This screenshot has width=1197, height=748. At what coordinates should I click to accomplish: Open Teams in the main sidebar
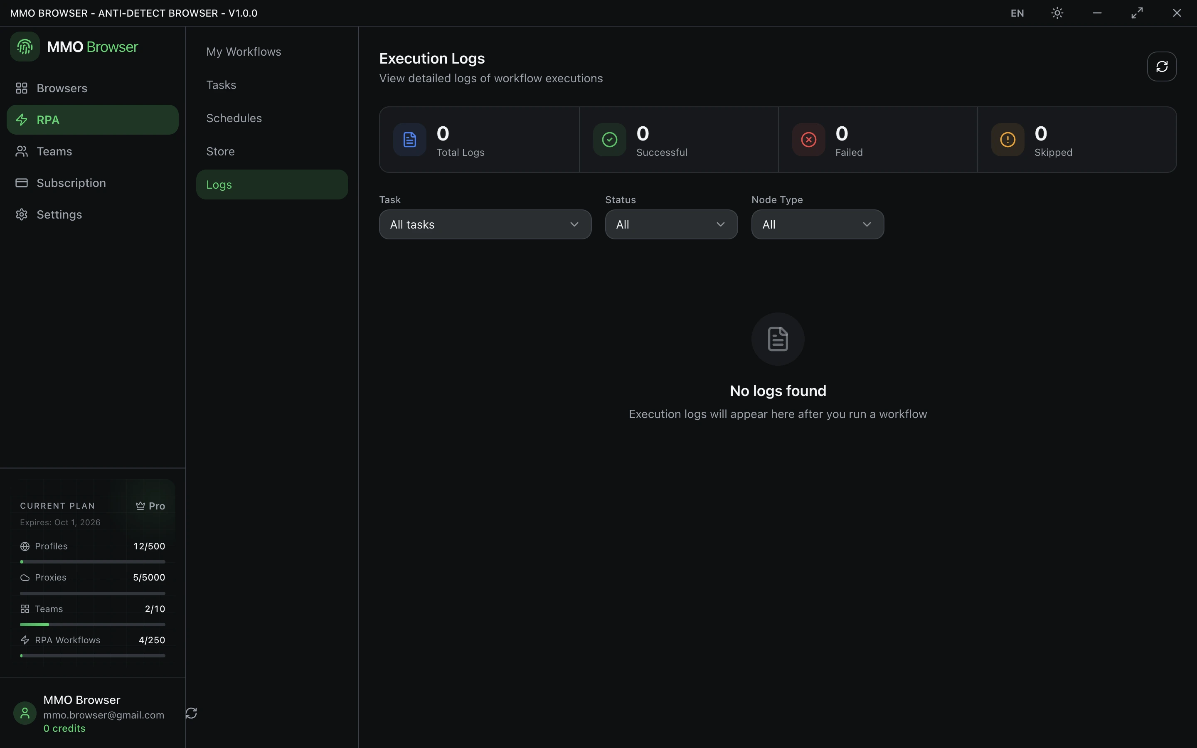tap(93, 151)
